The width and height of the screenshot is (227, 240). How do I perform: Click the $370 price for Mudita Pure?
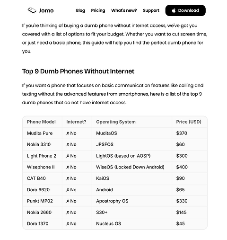click(x=182, y=133)
